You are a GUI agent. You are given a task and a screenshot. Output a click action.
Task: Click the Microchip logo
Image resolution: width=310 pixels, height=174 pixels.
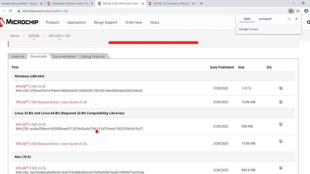(19, 22)
